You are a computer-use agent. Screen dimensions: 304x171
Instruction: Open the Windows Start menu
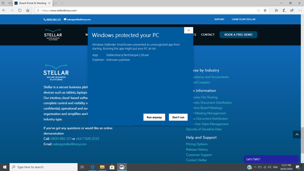pos(5,167)
